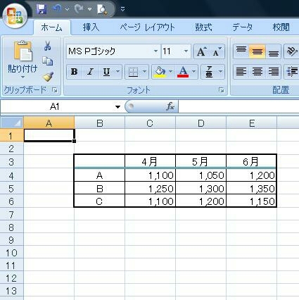The height and width of the screenshot is (300, 299).
Task: Click font name field MS Pゴシック
Action: click(109, 51)
